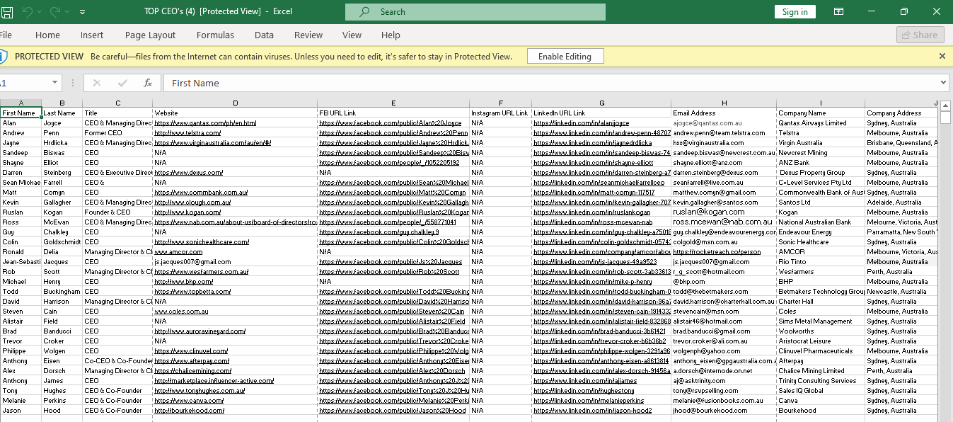Screen dimensions: 953x422
Task: Select the Jean-Sebasti first name cell
Action: 21,262
